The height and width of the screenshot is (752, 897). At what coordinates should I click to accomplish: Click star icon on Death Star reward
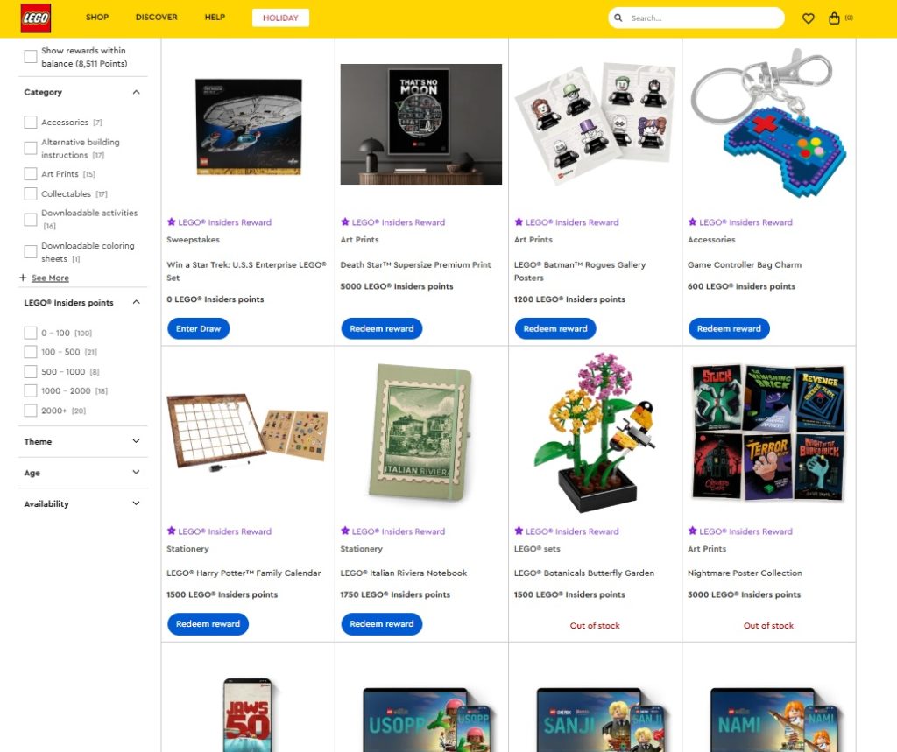(345, 221)
